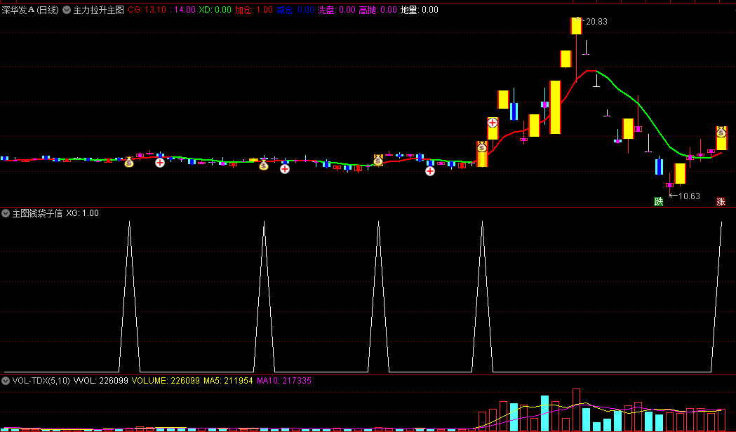The width and height of the screenshot is (736, 432).
Task: Click money bag on the orange gradient candle
Action: 482,147
